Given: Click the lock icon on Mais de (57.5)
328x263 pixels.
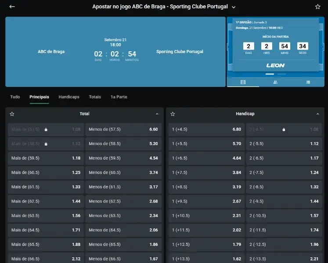Looking at the screenshot, I should point(46,130).
